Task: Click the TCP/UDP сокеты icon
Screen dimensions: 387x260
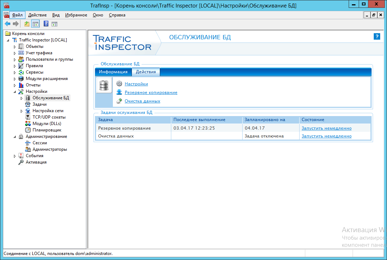Action: (28, 117)
